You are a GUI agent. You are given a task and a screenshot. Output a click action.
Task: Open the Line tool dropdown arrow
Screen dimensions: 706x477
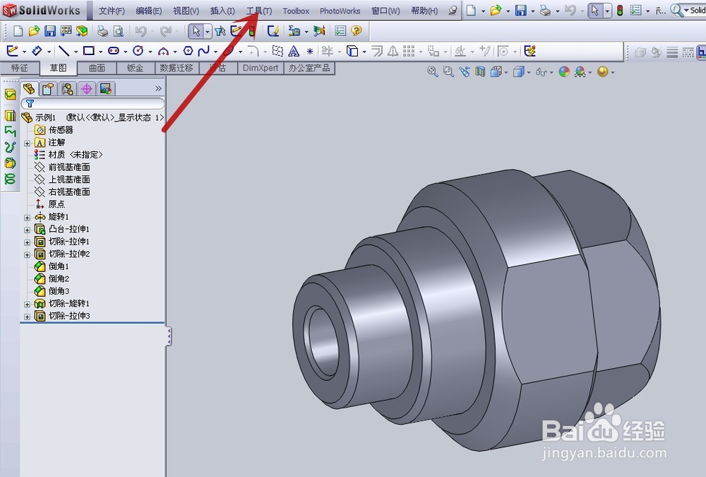pyautogui.click(x=76, y=52)
